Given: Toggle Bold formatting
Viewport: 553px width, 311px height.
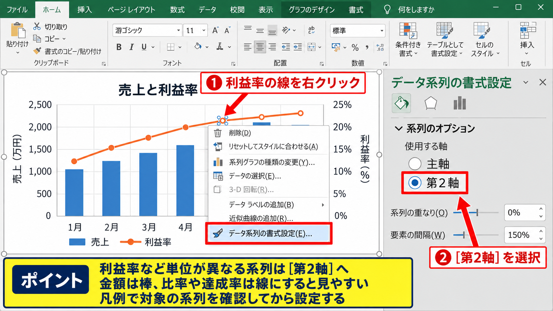Looking at the screenshot, I should click(119, 47).
